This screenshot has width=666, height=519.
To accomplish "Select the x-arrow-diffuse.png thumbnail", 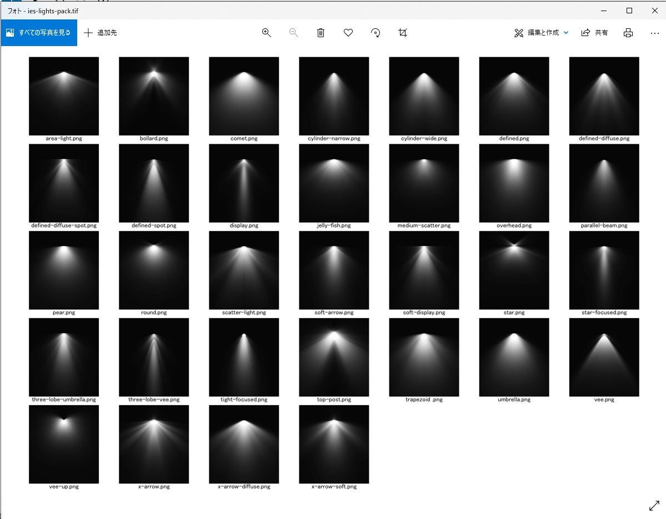I will [244, 444].
